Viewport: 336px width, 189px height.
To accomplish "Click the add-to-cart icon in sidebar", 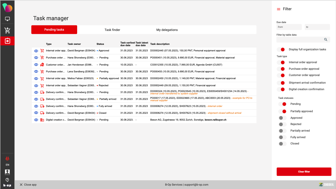I will pyautogui.click(x=7, y=30).
